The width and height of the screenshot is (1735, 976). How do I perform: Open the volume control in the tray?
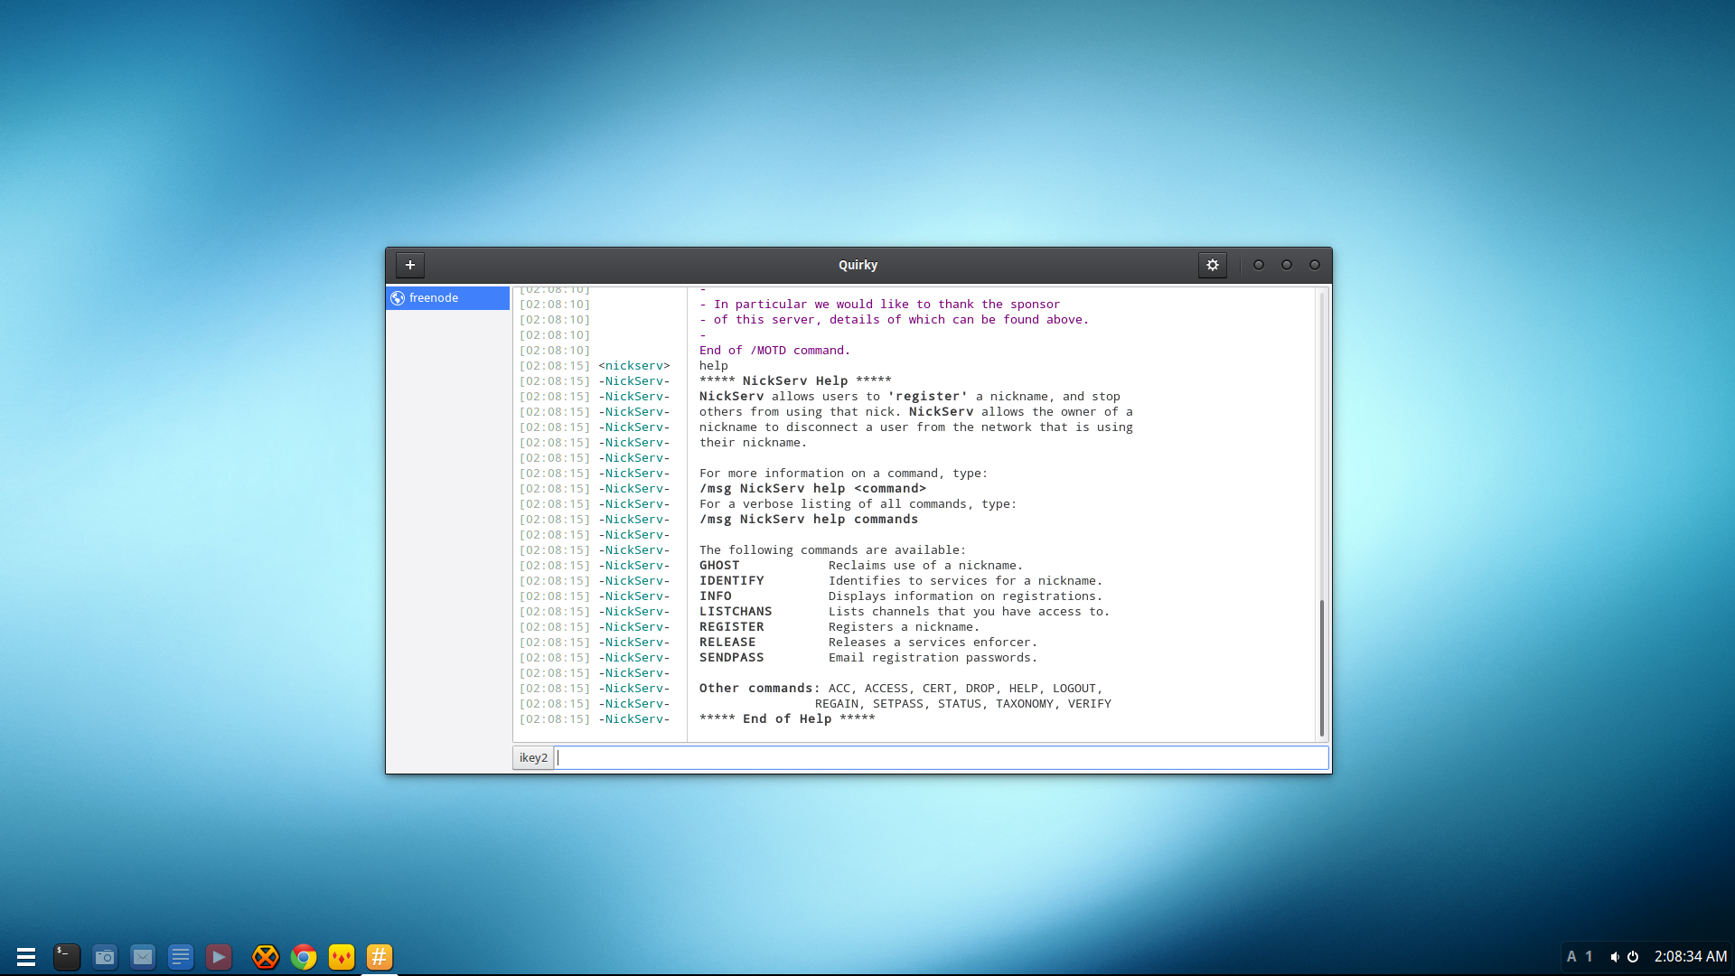tap(1614, 957)
